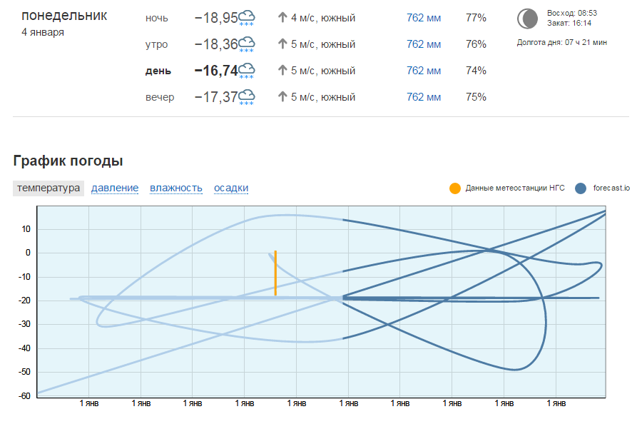Click the −18,36 morning temperature
Screen dimensions: 637x424
(216, 44)
